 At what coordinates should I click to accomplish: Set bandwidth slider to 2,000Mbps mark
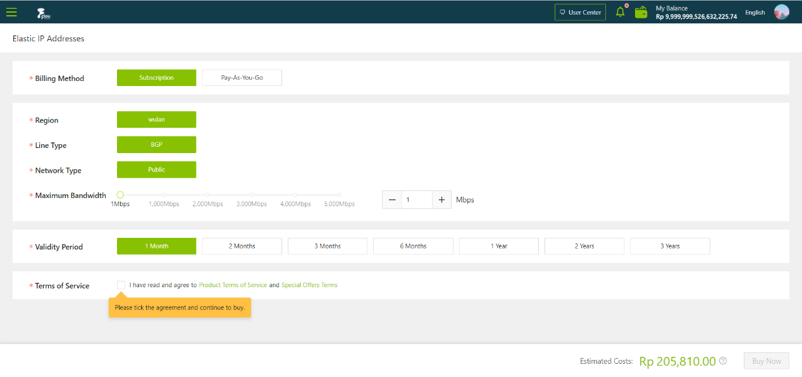click(x=207, y=195)
